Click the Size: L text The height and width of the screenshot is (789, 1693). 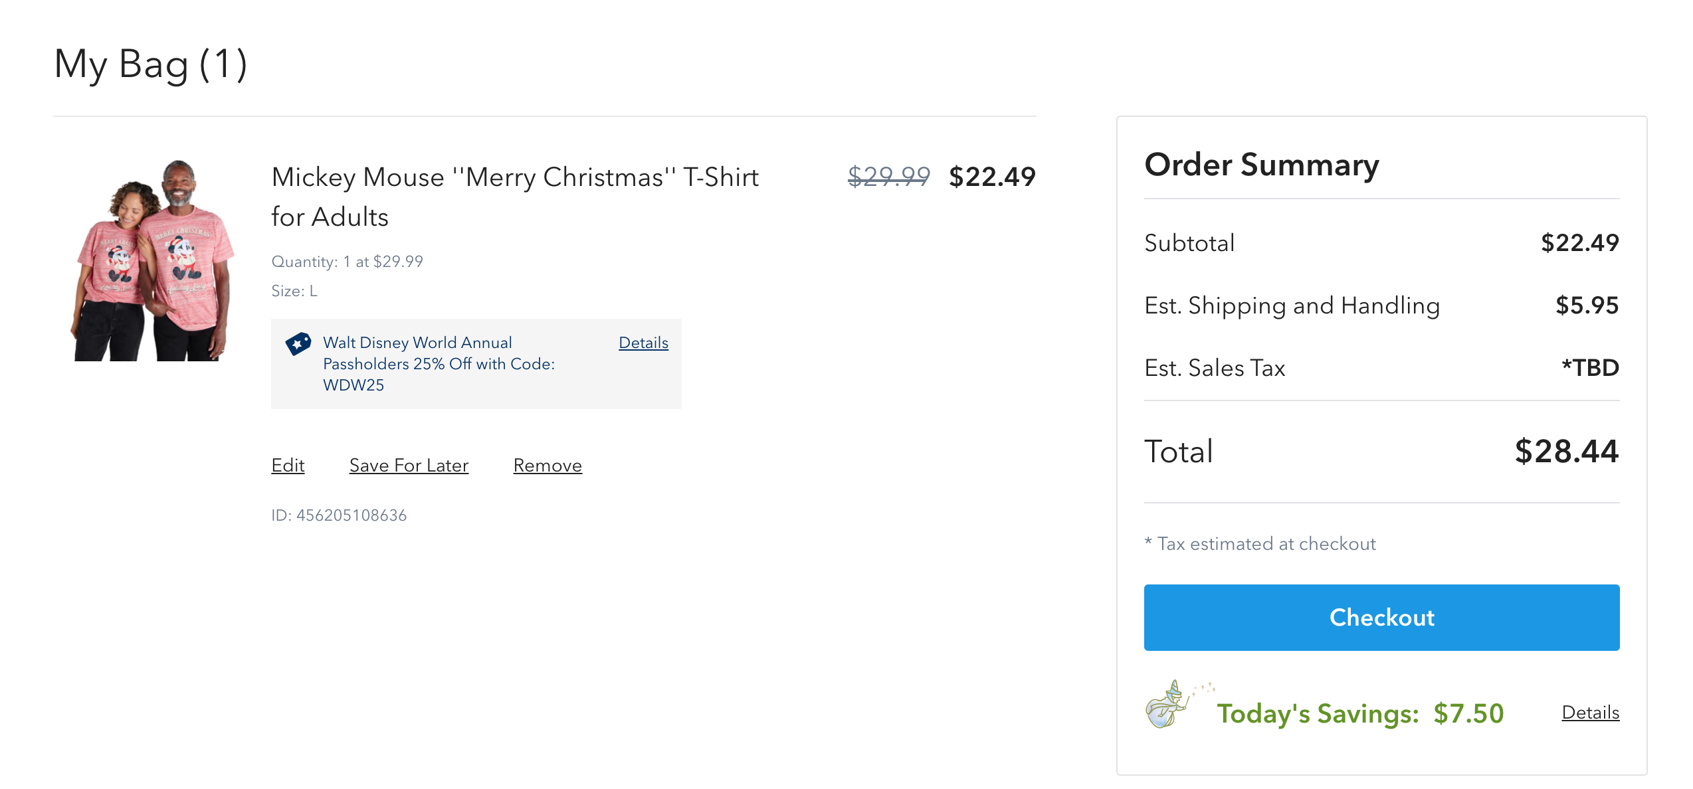tap(294, 291)
